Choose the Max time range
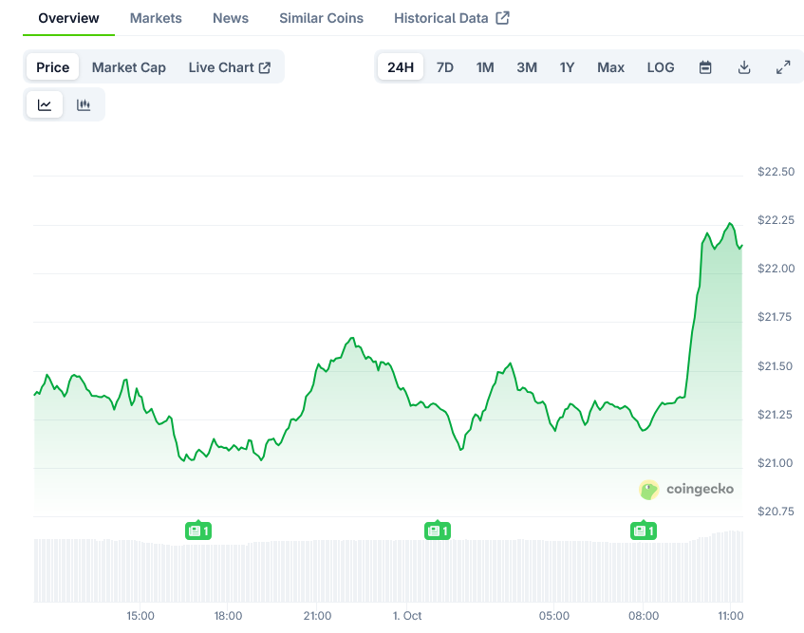 (610, 67)
